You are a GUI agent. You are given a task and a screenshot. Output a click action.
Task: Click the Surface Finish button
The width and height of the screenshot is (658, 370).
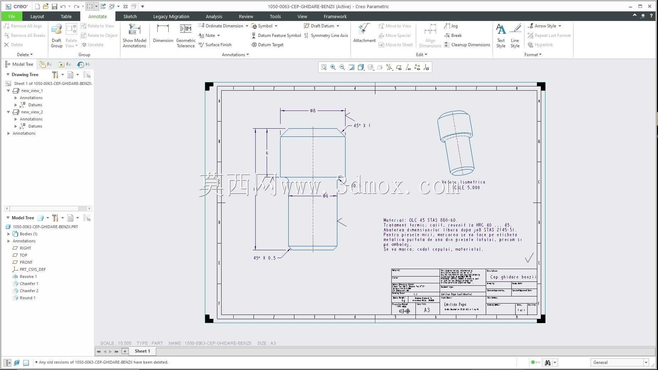(x=215, y=45)
